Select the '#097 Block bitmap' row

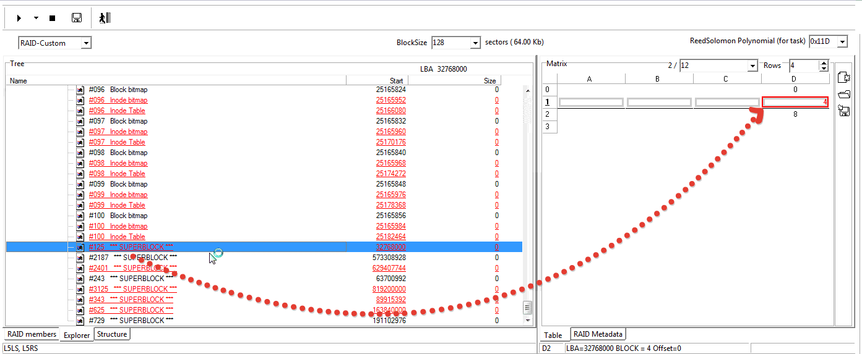[x=264, y=121]
